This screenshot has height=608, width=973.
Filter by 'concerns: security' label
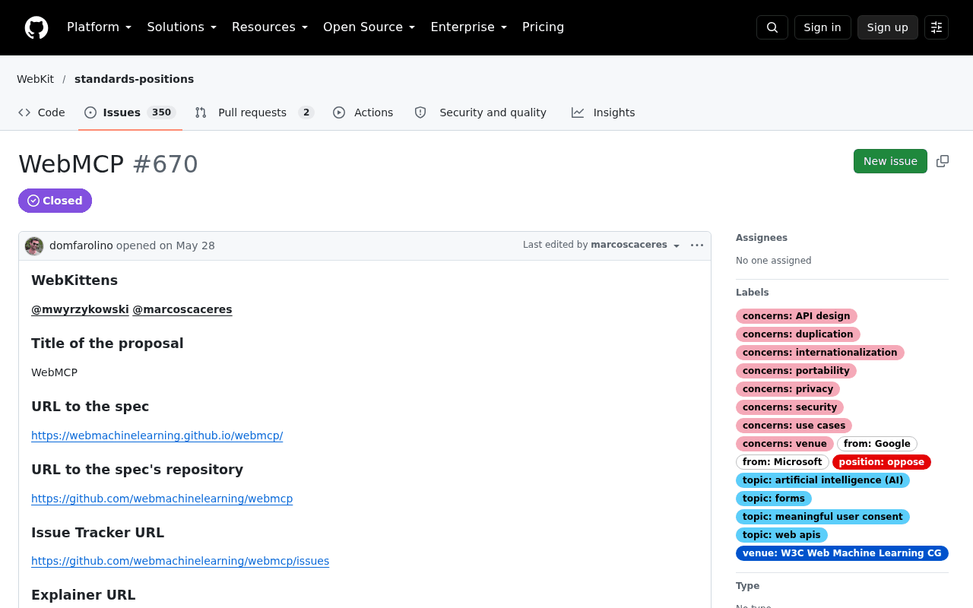coord(790,407)
